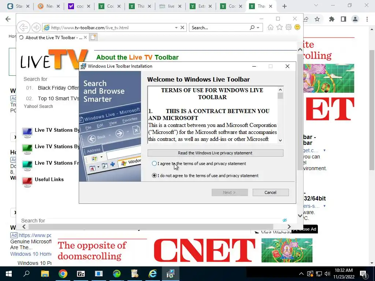Select "I do not agree" radio option

click(154, 176)
